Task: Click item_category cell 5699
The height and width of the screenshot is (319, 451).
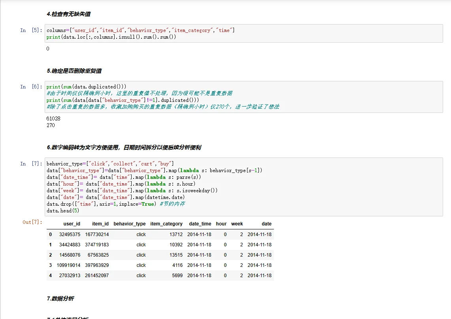Action: 177,275
